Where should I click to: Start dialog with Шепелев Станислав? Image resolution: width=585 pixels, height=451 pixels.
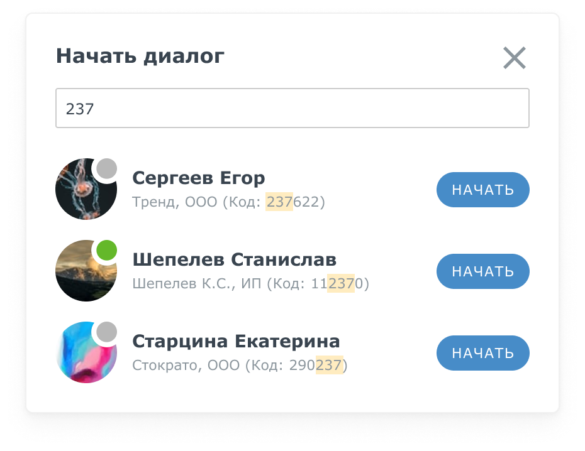482,271
